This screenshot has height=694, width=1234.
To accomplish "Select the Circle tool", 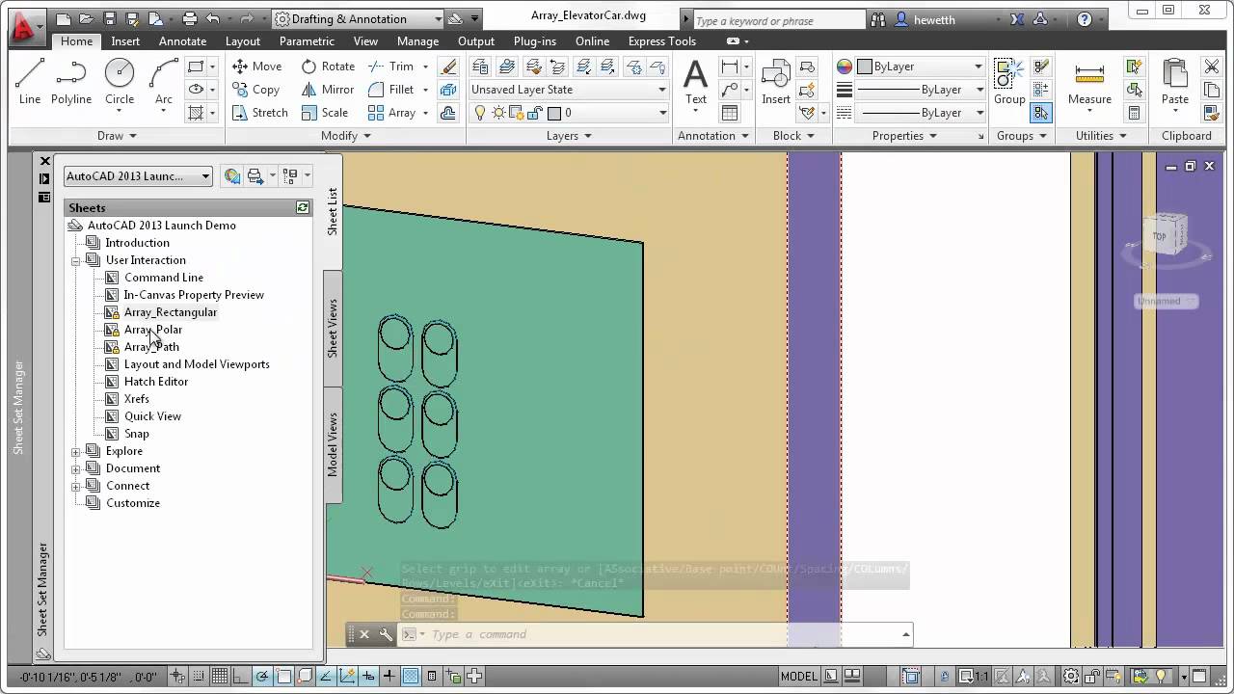I will click(x=120, y=83).
